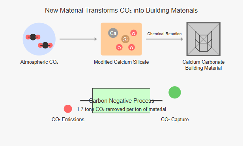
Task: Click the blue Atmospheric CO₂ circle
Action: pyautogui.click(x=39, y=39)
